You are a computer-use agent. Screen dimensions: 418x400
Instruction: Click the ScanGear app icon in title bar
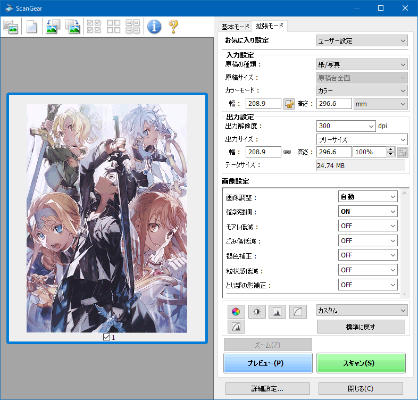point(9,9)
